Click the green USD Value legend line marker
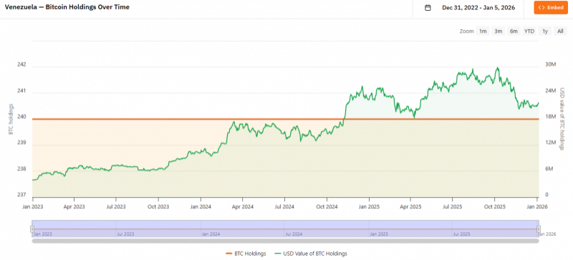This screenshot has height=260, width=573. tap(276, 254)
